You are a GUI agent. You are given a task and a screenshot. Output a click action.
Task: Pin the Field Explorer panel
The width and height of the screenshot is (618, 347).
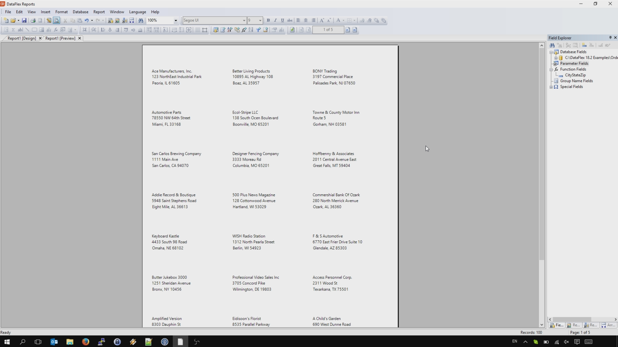point(610,38)
